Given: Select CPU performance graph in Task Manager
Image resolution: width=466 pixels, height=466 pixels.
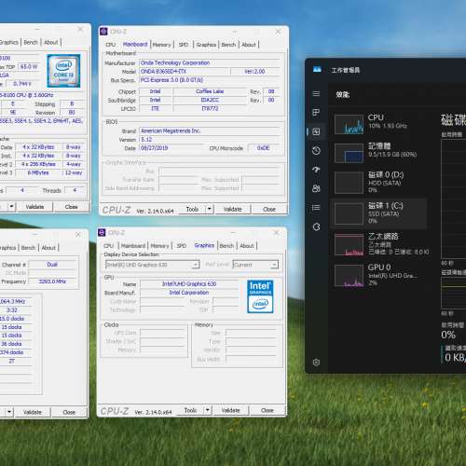Looking at the screenshot, I should [349, 124].
